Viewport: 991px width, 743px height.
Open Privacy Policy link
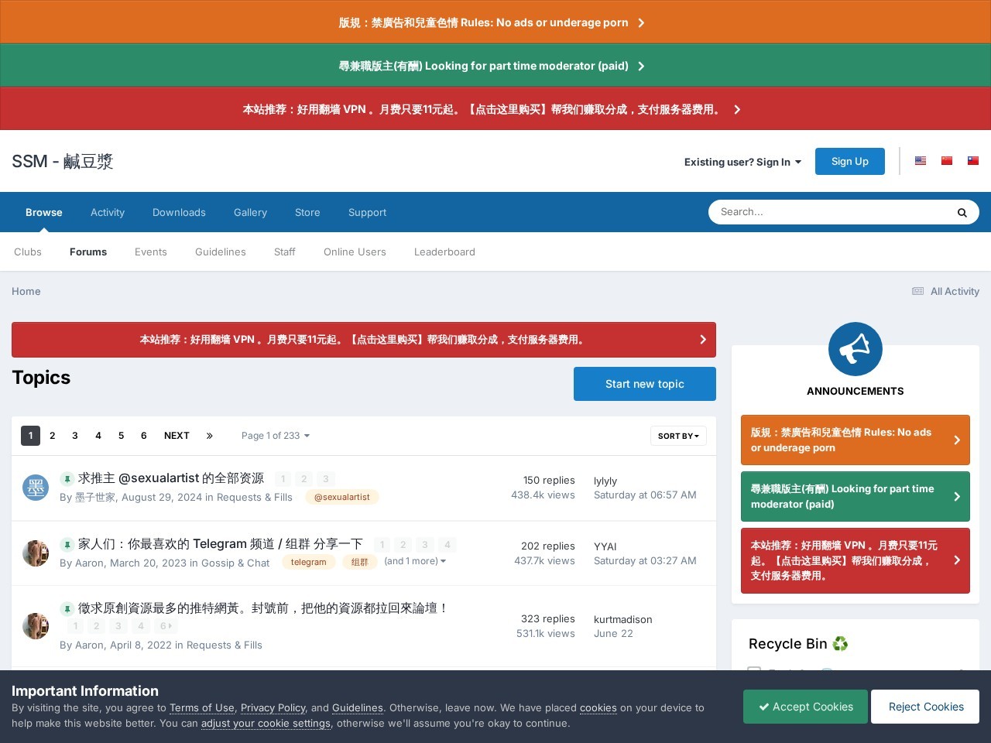click(273, 707)
